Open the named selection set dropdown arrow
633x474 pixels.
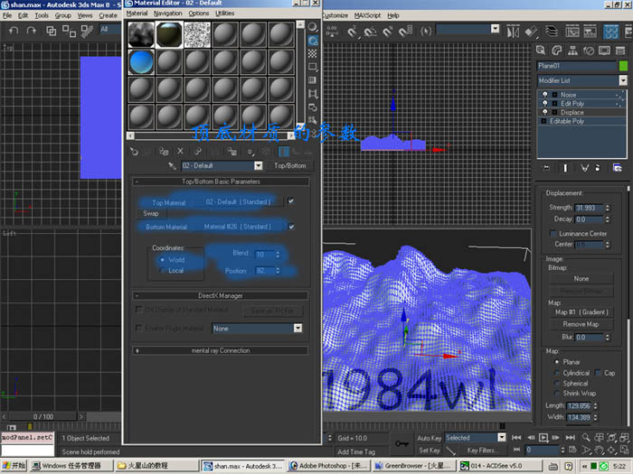point(495,29)
